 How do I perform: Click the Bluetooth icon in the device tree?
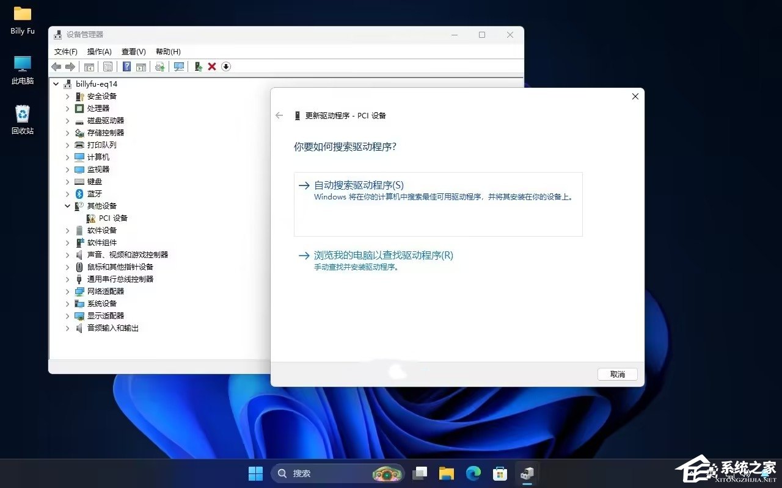[79, 193]
